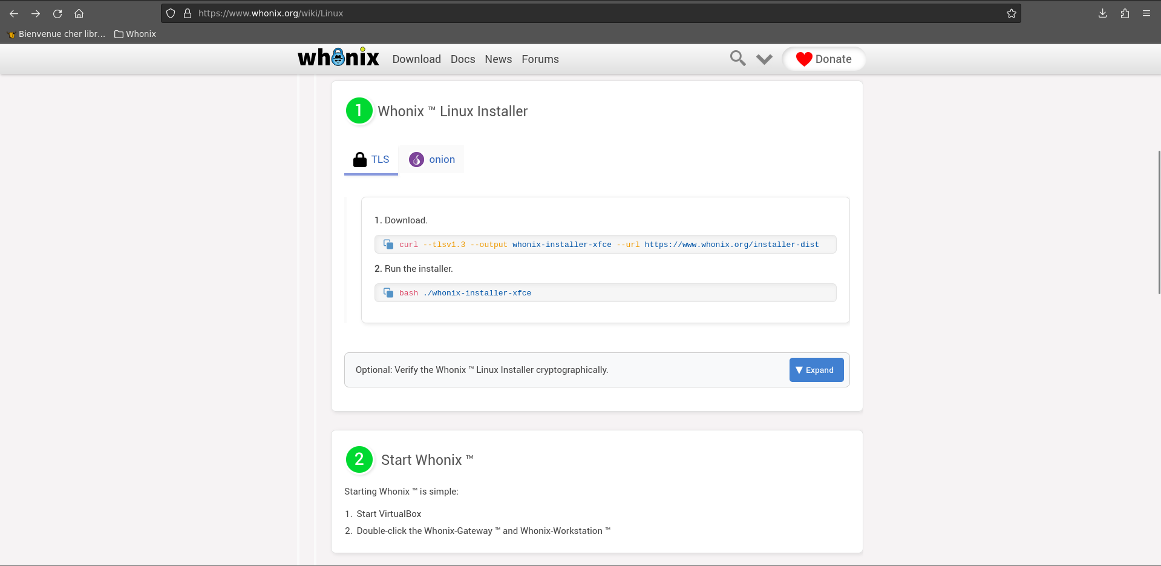Click the 'Double-click the Whonix-Gateway' list item
The width and height of the screenshot is (1161, 566).
pyautogui.click(x=483, y=531)
